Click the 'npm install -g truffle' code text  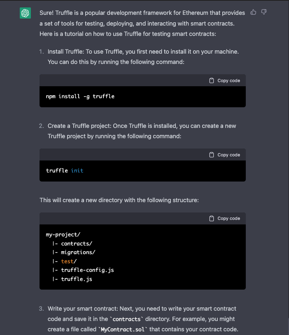pyautogui.click(x=80, y=97)
